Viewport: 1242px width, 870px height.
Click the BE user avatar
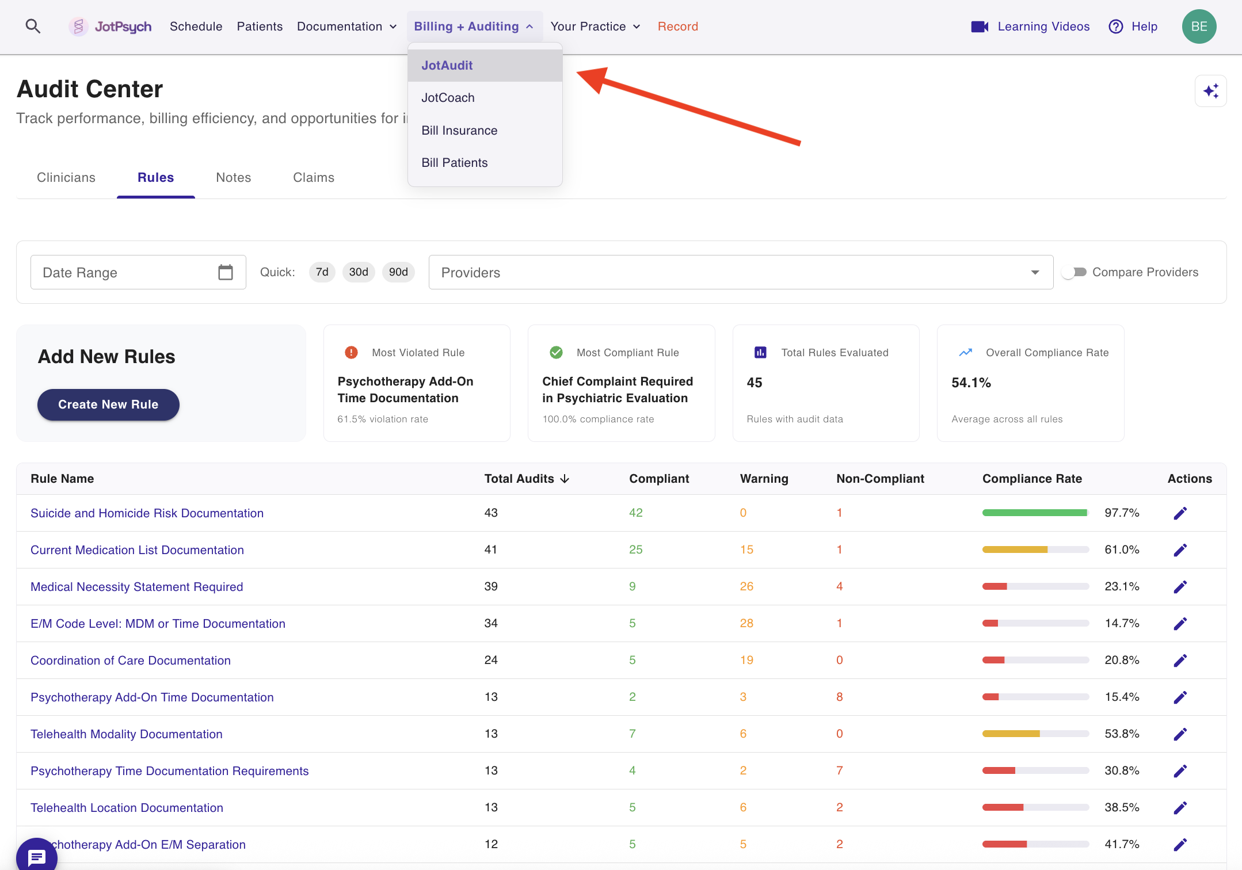pos(1199,26)
